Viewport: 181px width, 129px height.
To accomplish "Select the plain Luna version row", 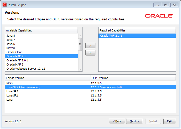I will [90, 100].
